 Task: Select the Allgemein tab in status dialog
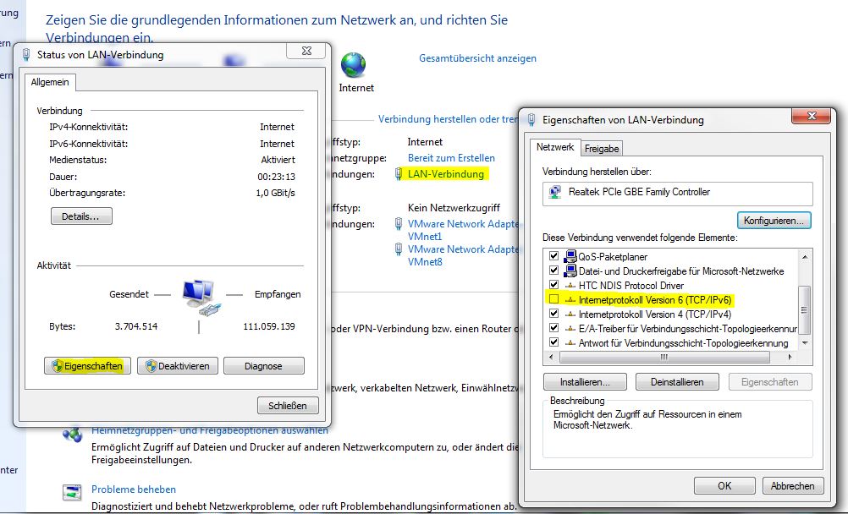pos(50,82)
